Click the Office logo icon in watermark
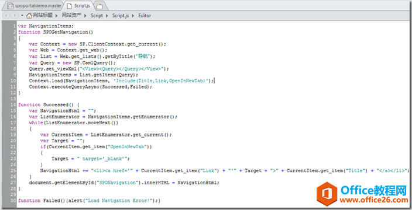412x210 pixels. [327, 194]
